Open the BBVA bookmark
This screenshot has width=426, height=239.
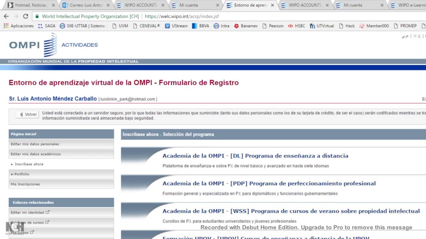(201, 26)
